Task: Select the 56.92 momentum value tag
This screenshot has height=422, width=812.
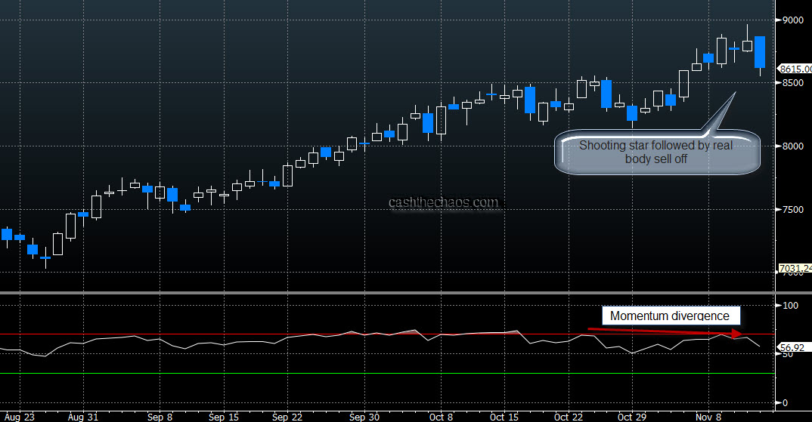Action: pos(793,347)
